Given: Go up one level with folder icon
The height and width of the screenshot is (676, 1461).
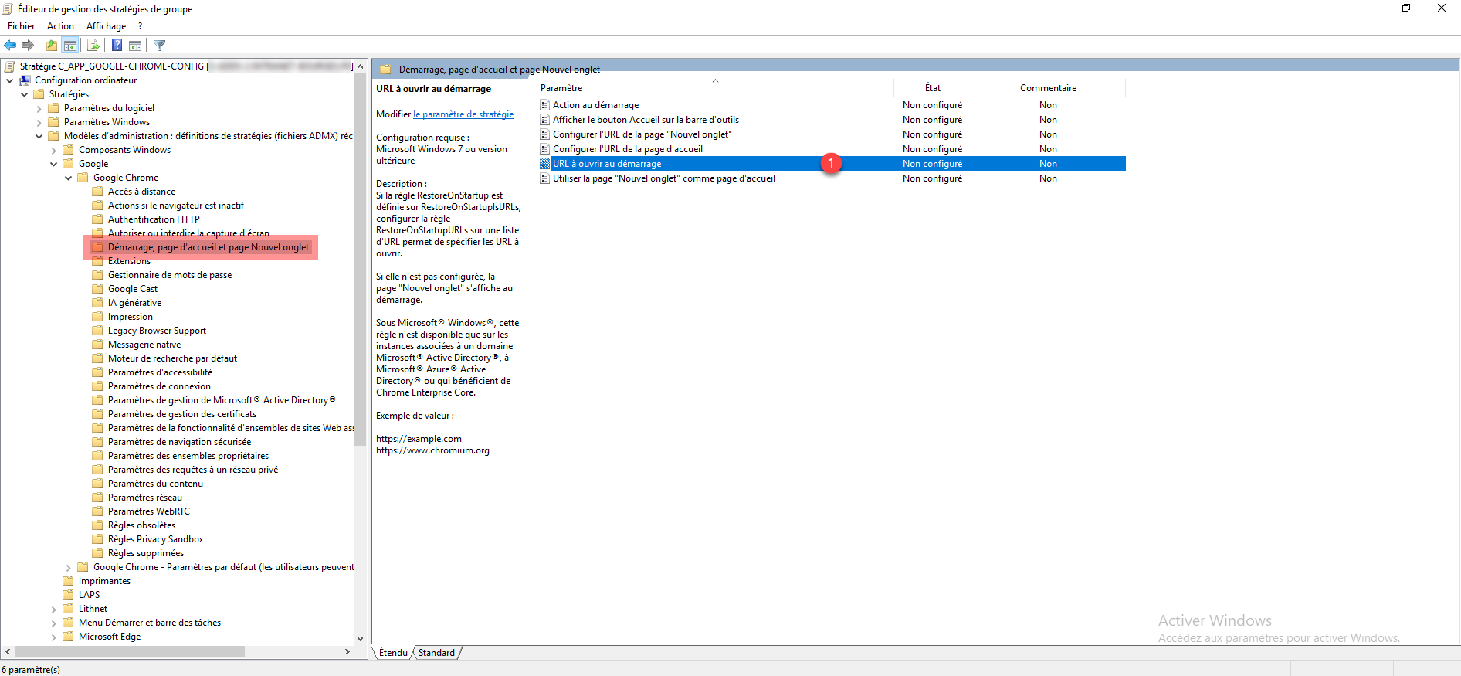Looking at the screenshot, I should 51,46.
